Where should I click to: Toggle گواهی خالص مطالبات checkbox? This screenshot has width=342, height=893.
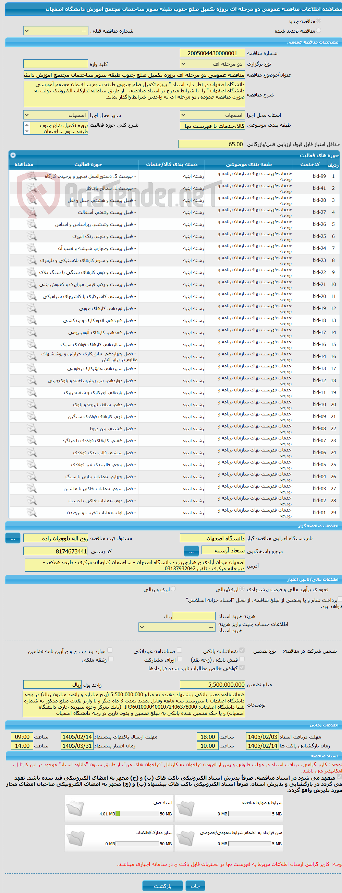tap(242, 668)
